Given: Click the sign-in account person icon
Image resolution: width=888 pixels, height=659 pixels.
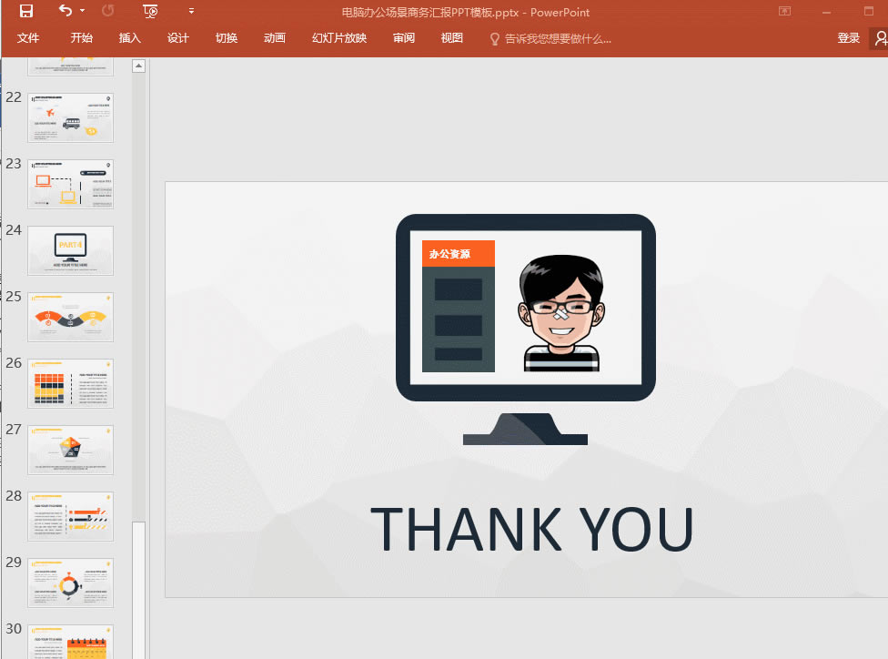Looking at the screenshot, I should [879, 38].
